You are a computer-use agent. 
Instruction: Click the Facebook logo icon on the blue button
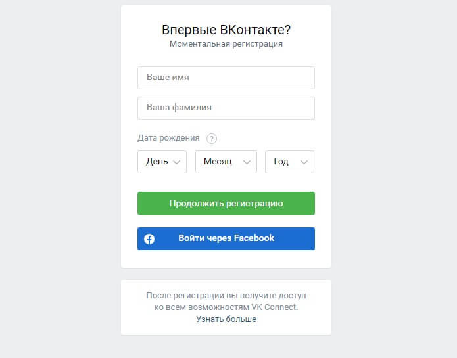click(149, 239)
